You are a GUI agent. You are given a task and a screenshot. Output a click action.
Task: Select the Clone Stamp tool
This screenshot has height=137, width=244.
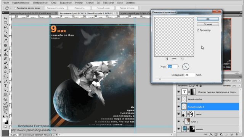pyautogui.click(x=5, y=54)
